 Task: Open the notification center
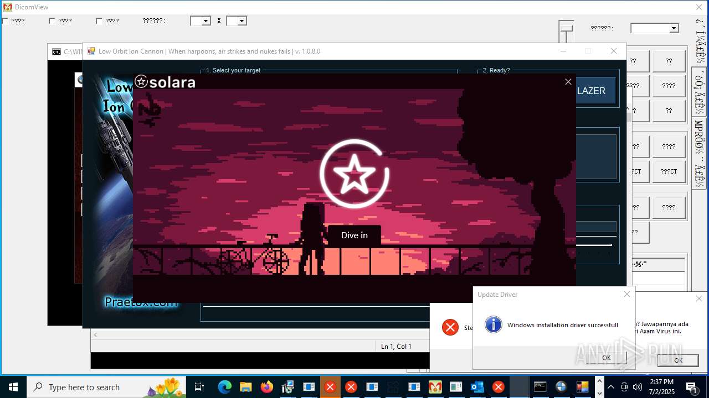691,387
